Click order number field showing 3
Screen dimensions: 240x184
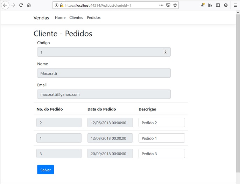coord(59,154)
